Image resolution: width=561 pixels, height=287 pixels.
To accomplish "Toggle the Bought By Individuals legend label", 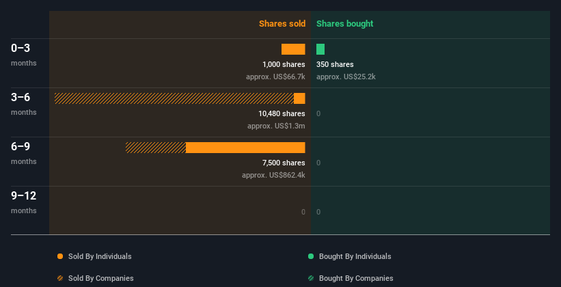I will [x=355, y=256].
